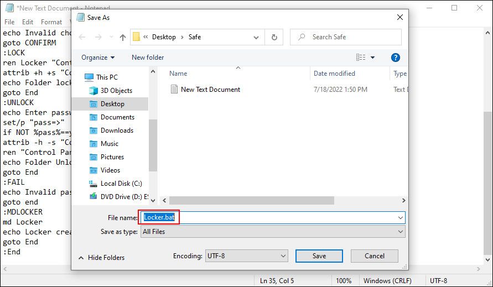Click the Cancel button
The image size is (493, 287).
click(x=375, y=256)
